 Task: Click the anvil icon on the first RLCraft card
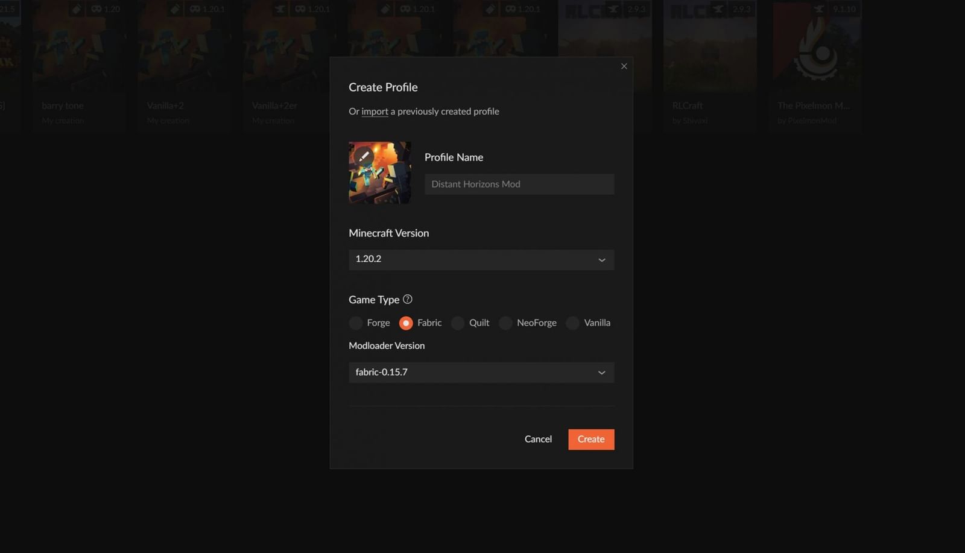tap(613, 9)
